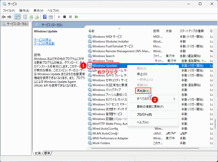
Task: Switch to the 拡張 tab
Action: coord(38,153)
